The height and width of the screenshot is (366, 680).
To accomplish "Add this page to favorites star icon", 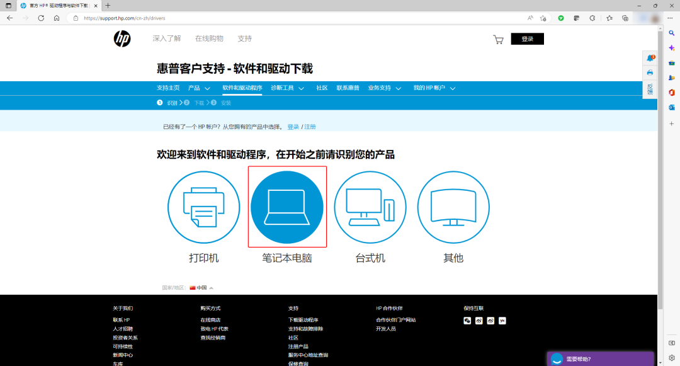I will (543, 18).
